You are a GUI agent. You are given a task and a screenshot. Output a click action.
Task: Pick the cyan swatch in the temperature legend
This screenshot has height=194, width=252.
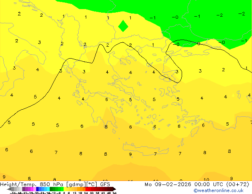48,189
